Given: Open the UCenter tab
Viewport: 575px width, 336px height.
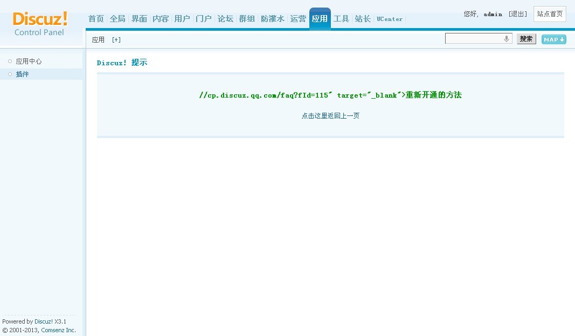Looking at the screenshot, I should point(390,19).
